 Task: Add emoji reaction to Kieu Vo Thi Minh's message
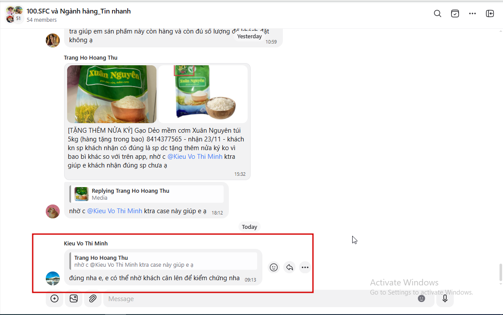pyautogui.click(x=274, y=267)
